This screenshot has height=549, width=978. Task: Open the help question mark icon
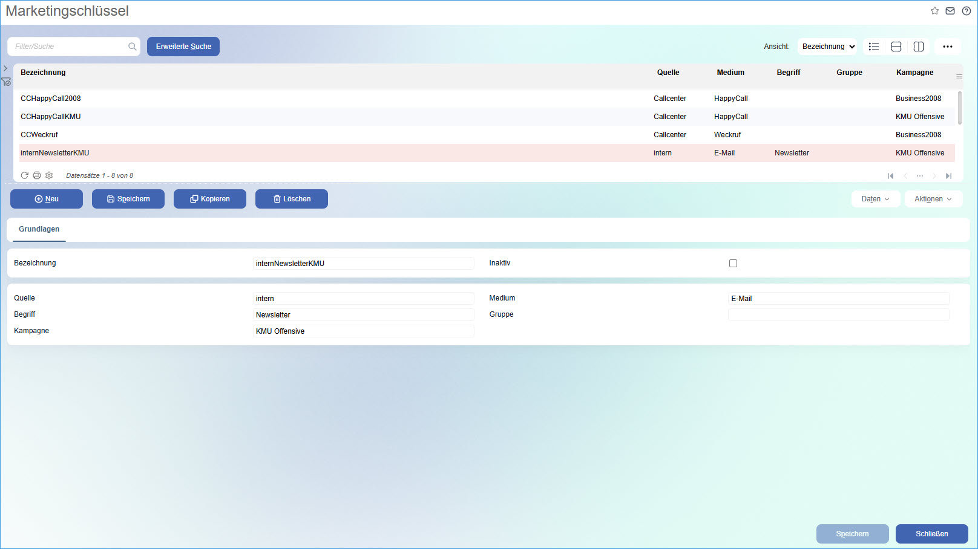click(x=967, y=11)
